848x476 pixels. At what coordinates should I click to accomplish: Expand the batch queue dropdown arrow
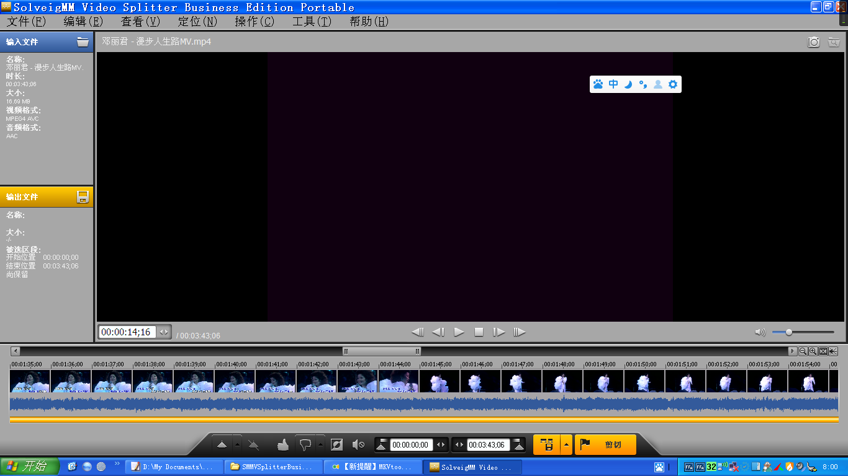(566, 444)
